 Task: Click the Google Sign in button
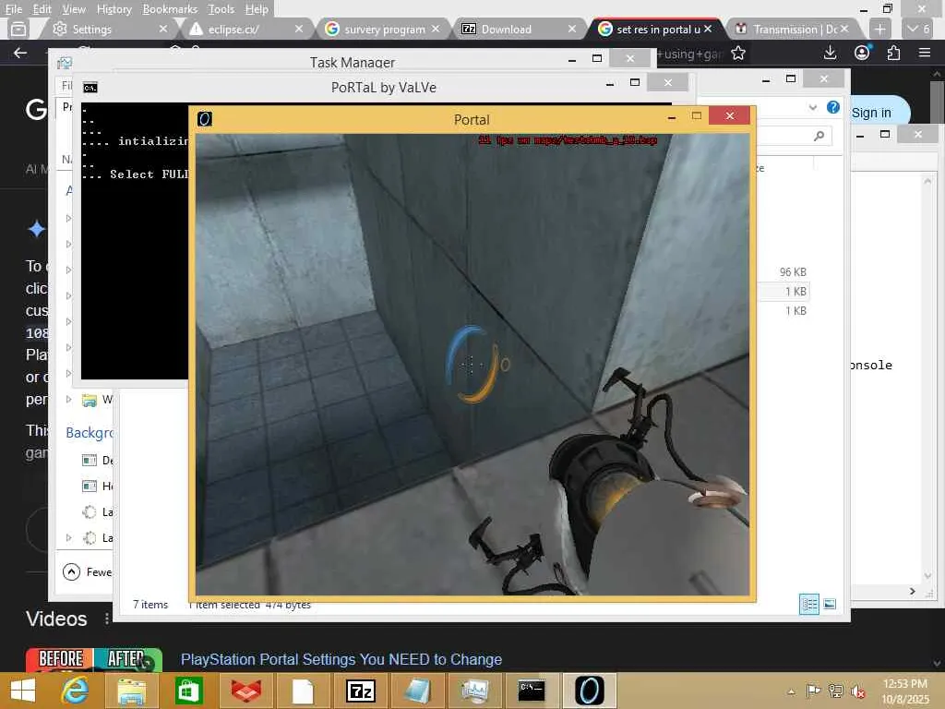click(x=871, y=113)
